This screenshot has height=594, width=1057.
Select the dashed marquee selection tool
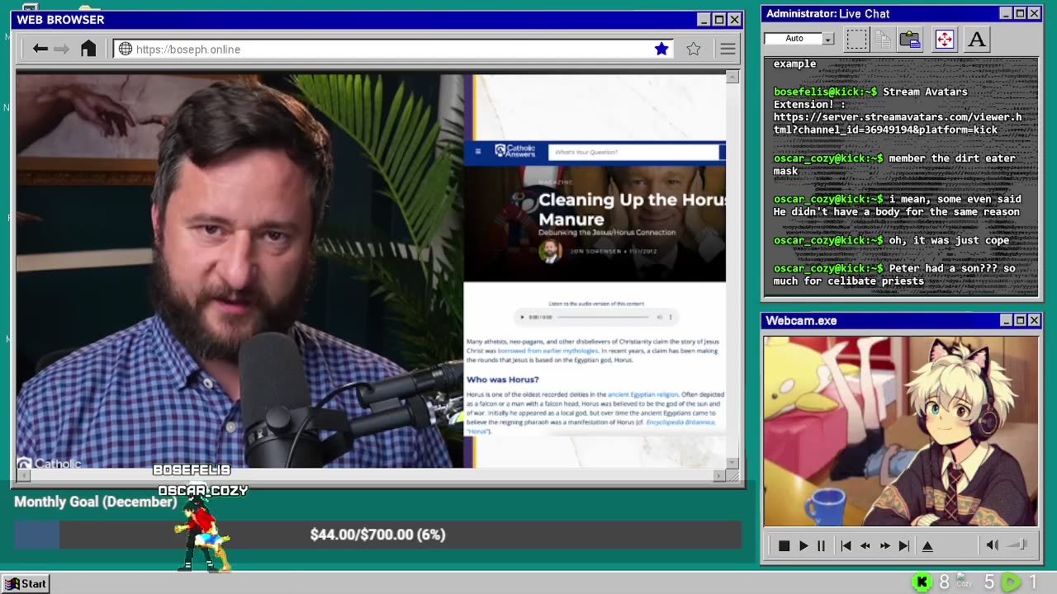pos(856,39)
